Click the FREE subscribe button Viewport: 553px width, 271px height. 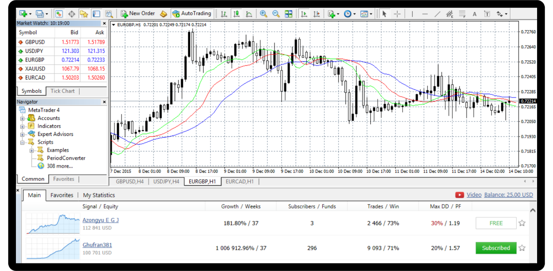pyautogui.click(x=496, y=223)
